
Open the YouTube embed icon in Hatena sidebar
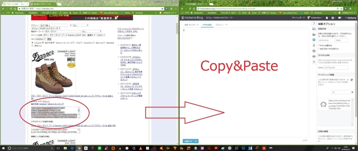[314, 56]
